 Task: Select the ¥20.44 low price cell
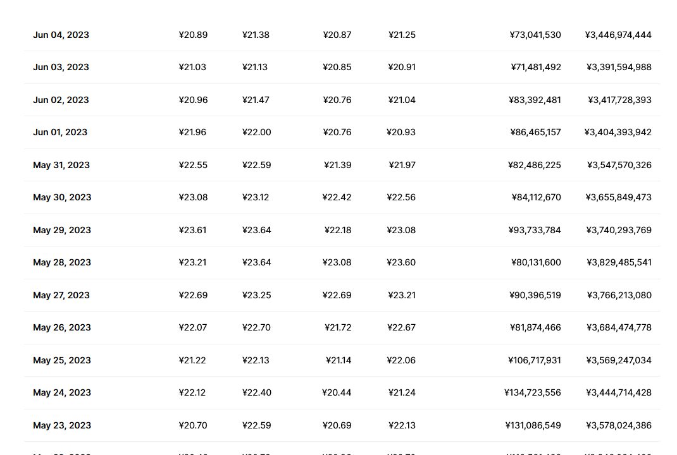coord(337,392)
